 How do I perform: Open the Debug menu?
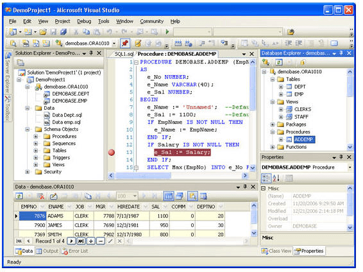(x=84, y=21)
